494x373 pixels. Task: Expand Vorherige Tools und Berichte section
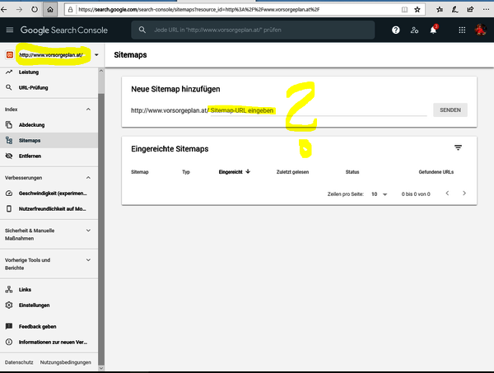[89, 260]
